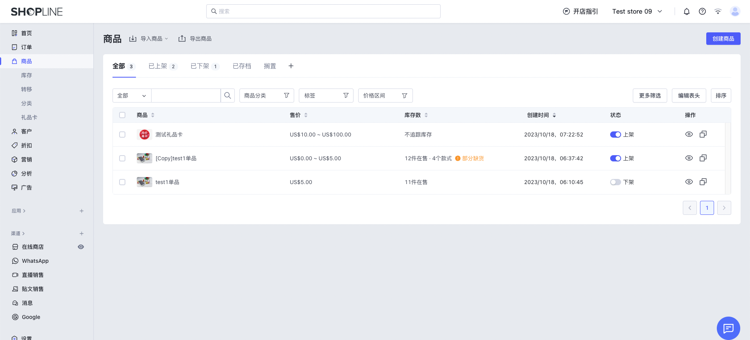Click the search magnifier button in filter bar
This screenshot has width=750, height=340.
point(227,96)
